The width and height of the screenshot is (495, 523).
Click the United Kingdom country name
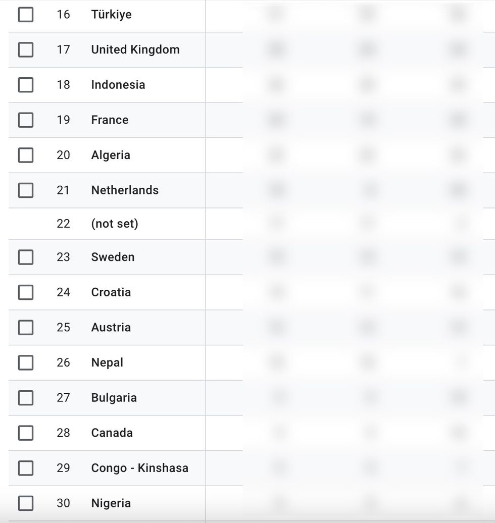pos(135,49)
